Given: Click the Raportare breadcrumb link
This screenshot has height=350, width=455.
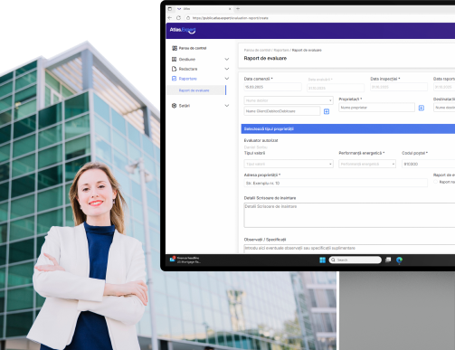Looking at the screenshot, I should (281, 50).
